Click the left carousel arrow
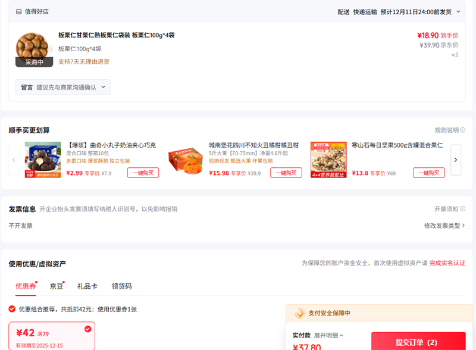 [x=14, y=160]
